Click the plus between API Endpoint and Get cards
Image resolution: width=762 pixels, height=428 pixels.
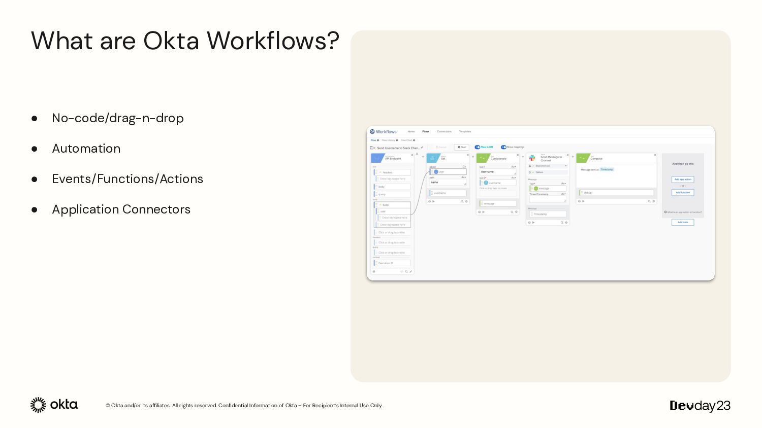pyautogui.click(x=423, y=157)
